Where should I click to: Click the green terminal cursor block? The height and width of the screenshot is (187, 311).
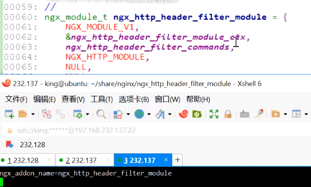tap(2, 182)
